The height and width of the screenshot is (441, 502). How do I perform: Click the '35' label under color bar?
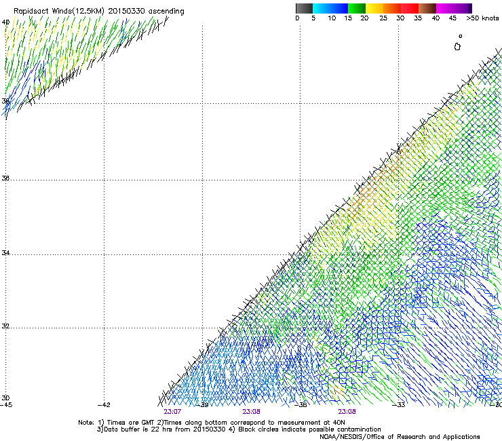418,18
